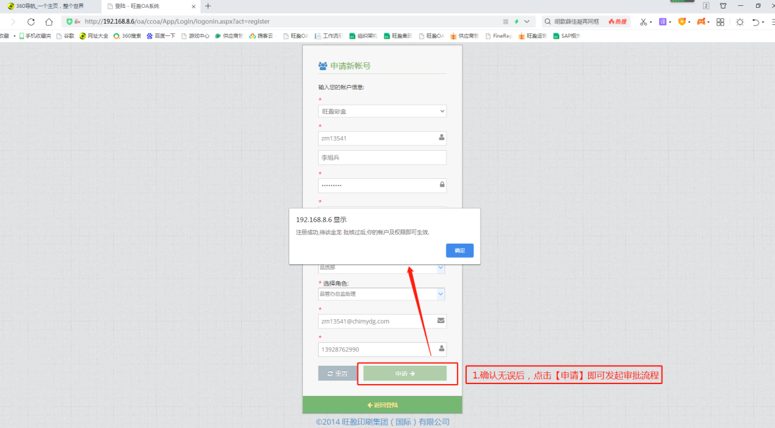Click the user icon in username field

[441, 138]
